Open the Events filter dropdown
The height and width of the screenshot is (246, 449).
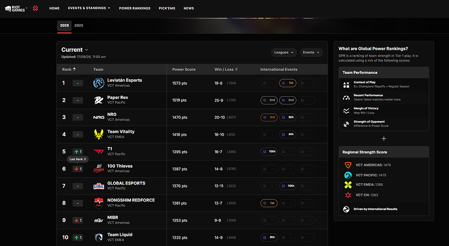pyautogui.click(x=311, y=52)
